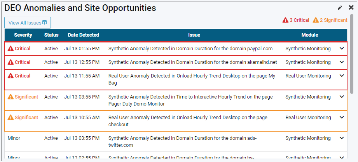Viewport: 358px width, 162px height.
Task: Click the orange 2 Significant warning icon
Action: 316,20
